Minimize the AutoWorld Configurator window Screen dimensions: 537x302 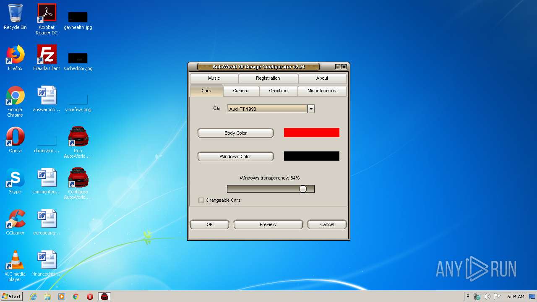338,67
